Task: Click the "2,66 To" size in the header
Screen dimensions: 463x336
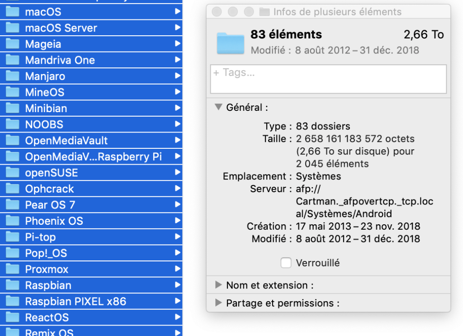Action: click(x=424, y=34)
